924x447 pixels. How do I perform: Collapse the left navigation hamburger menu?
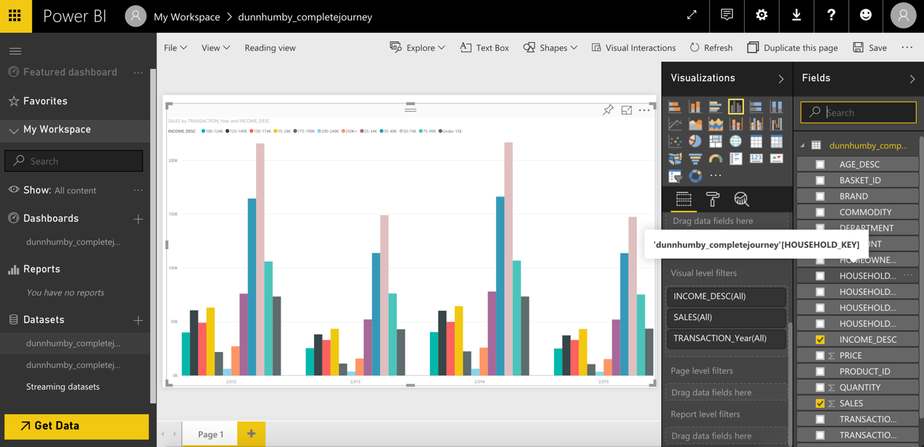(15, 51)
